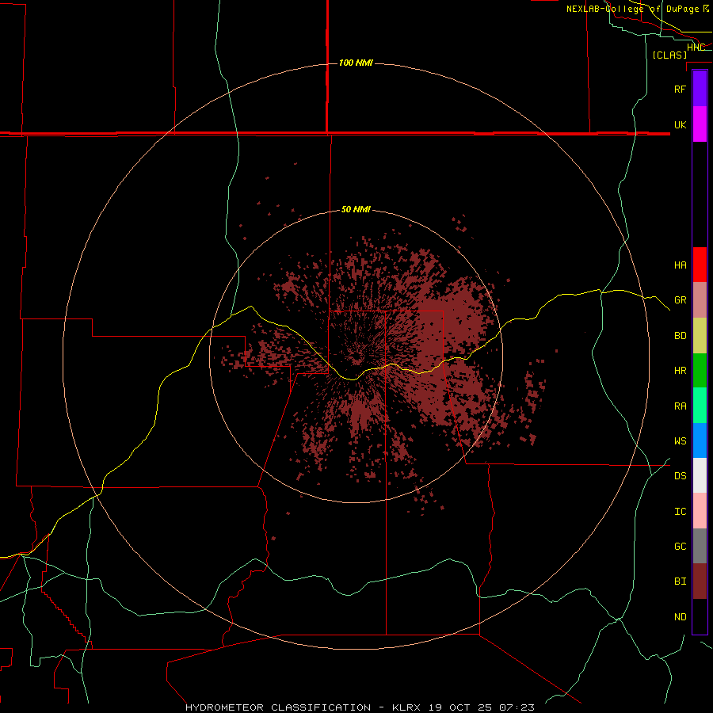Click the GR legend label

[681, 300]
